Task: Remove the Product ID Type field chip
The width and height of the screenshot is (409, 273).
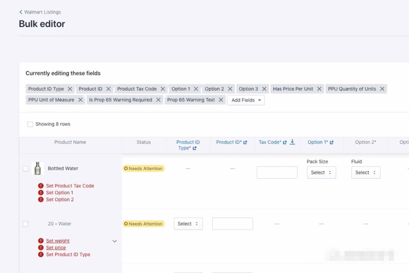Action: pos(70,89)
